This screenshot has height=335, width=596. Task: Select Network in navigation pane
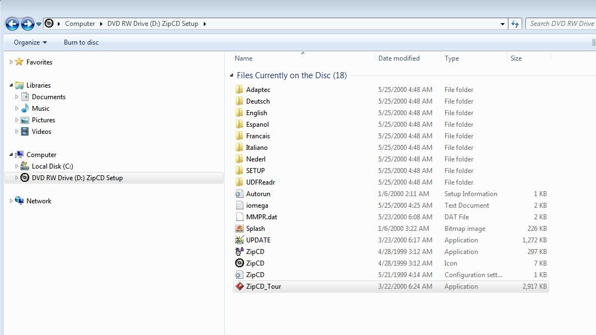click(x=39, y=201)
